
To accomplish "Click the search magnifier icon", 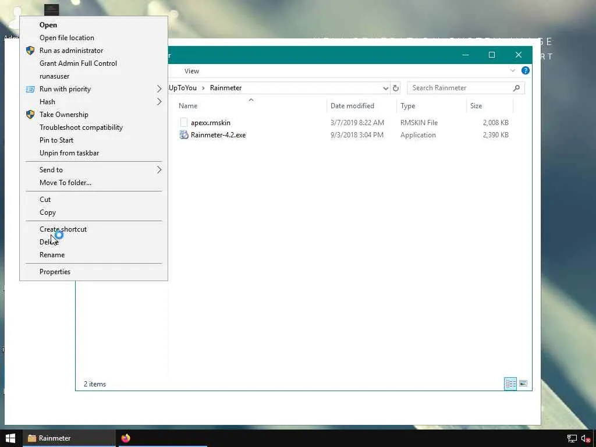I will pyautogui.click(x=516, y=88).
